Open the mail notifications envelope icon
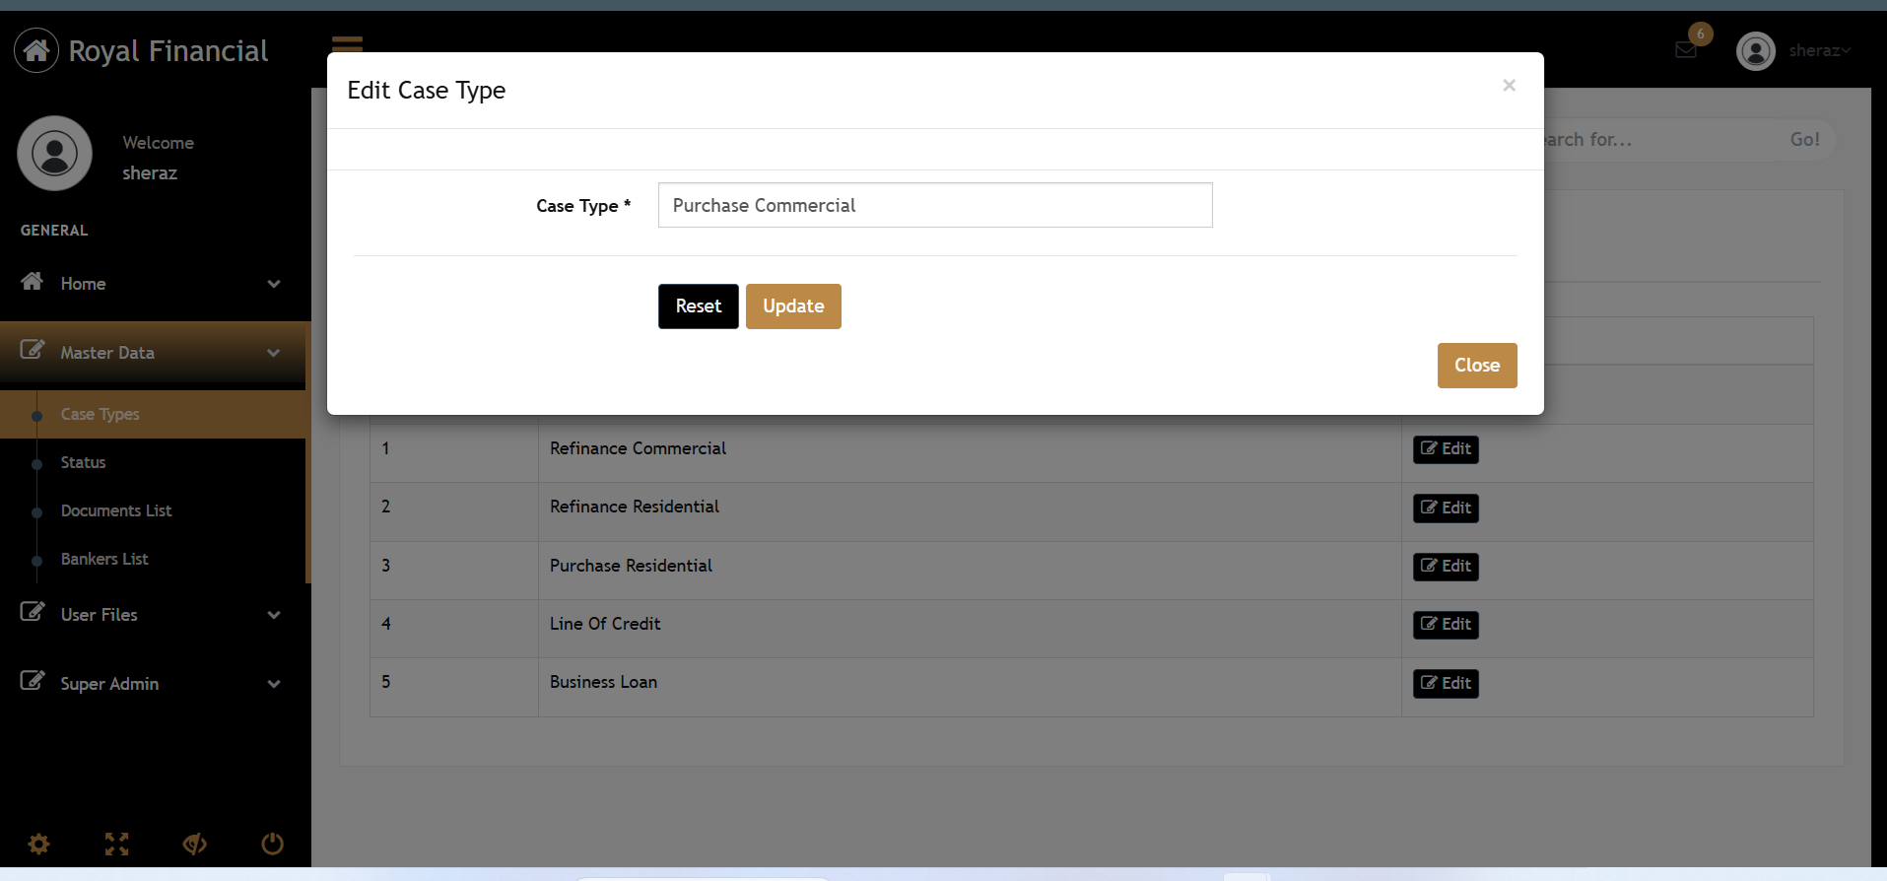The image size is (1887, 881). click(x=1686, y=50)
